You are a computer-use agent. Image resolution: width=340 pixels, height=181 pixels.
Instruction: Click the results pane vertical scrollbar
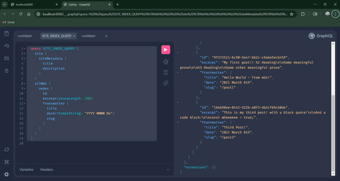[333, 109]
